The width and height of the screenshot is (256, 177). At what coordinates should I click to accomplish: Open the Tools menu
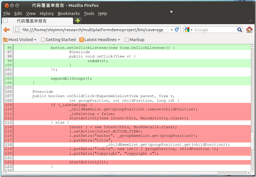tap(89, 14)
